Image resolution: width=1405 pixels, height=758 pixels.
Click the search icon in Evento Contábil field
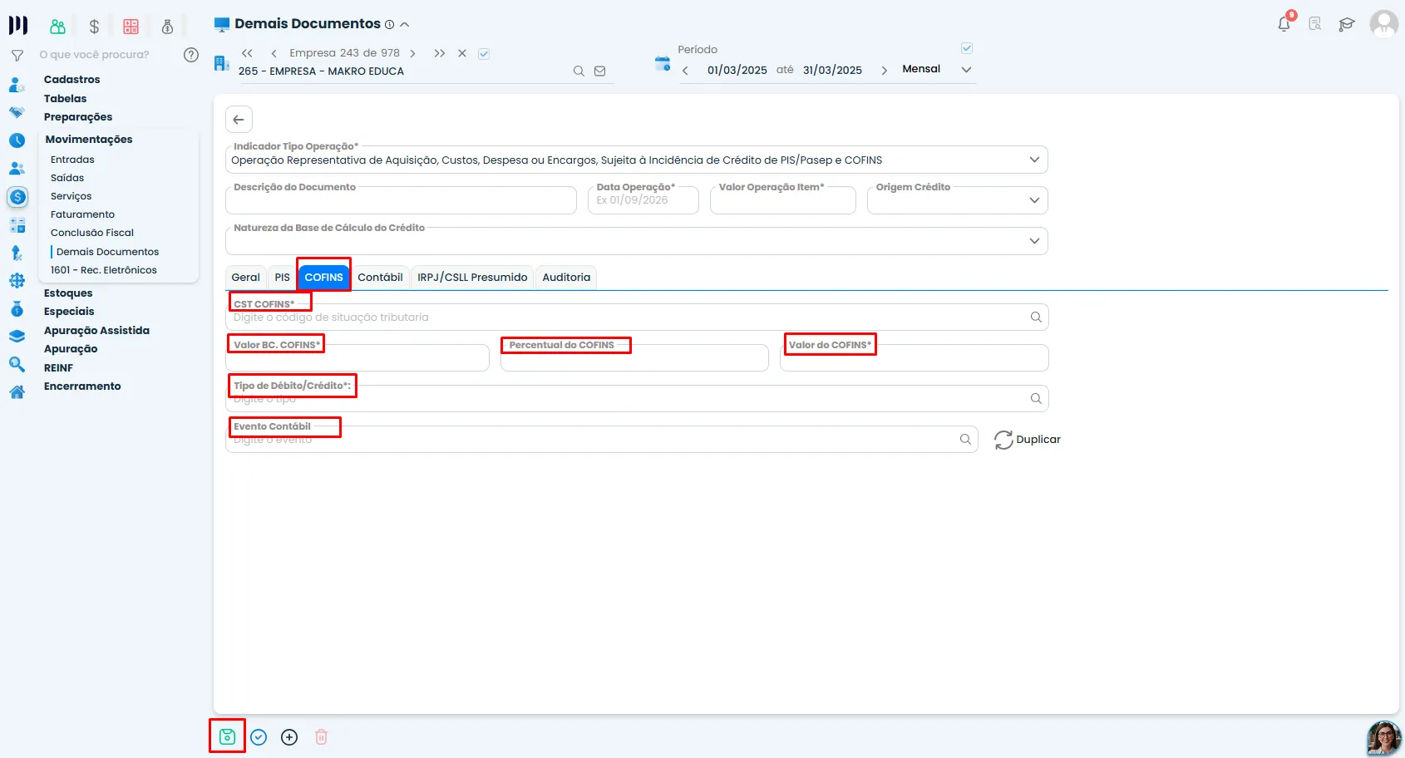pos(965,439)
